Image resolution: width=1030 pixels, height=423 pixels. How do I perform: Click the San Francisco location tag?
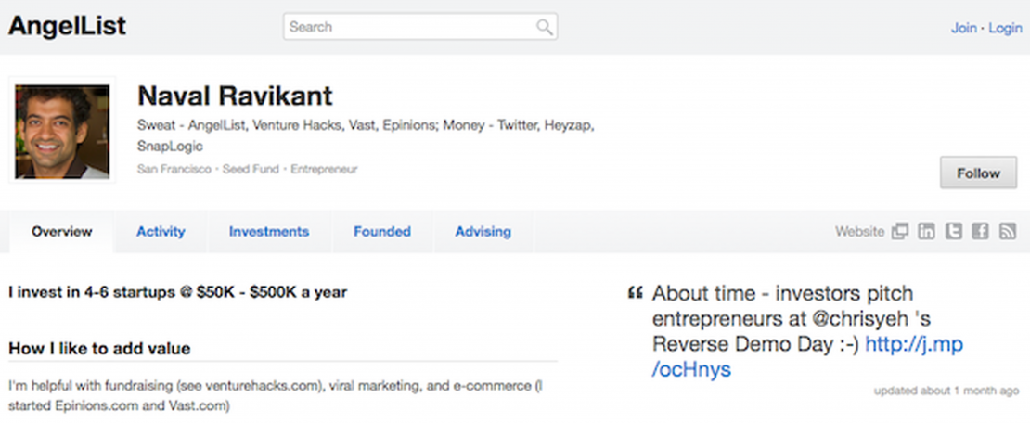point(174,170)
